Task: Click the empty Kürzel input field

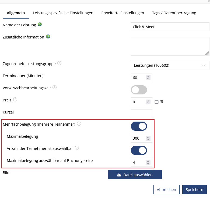Action: (x=142, y=114)
